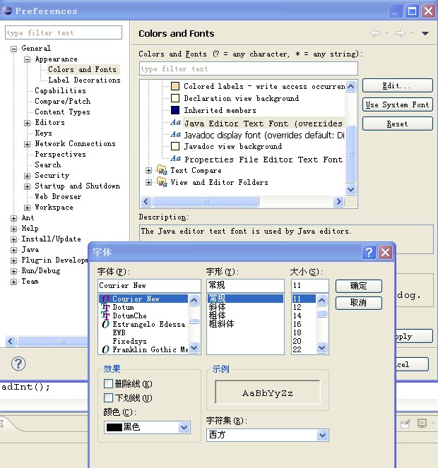Click the Text Compare folder icon

click(162, 170)
